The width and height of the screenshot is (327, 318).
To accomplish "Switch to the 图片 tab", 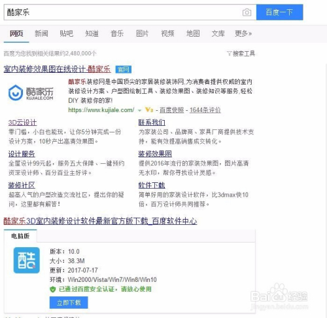I will [x=143, y=33].
